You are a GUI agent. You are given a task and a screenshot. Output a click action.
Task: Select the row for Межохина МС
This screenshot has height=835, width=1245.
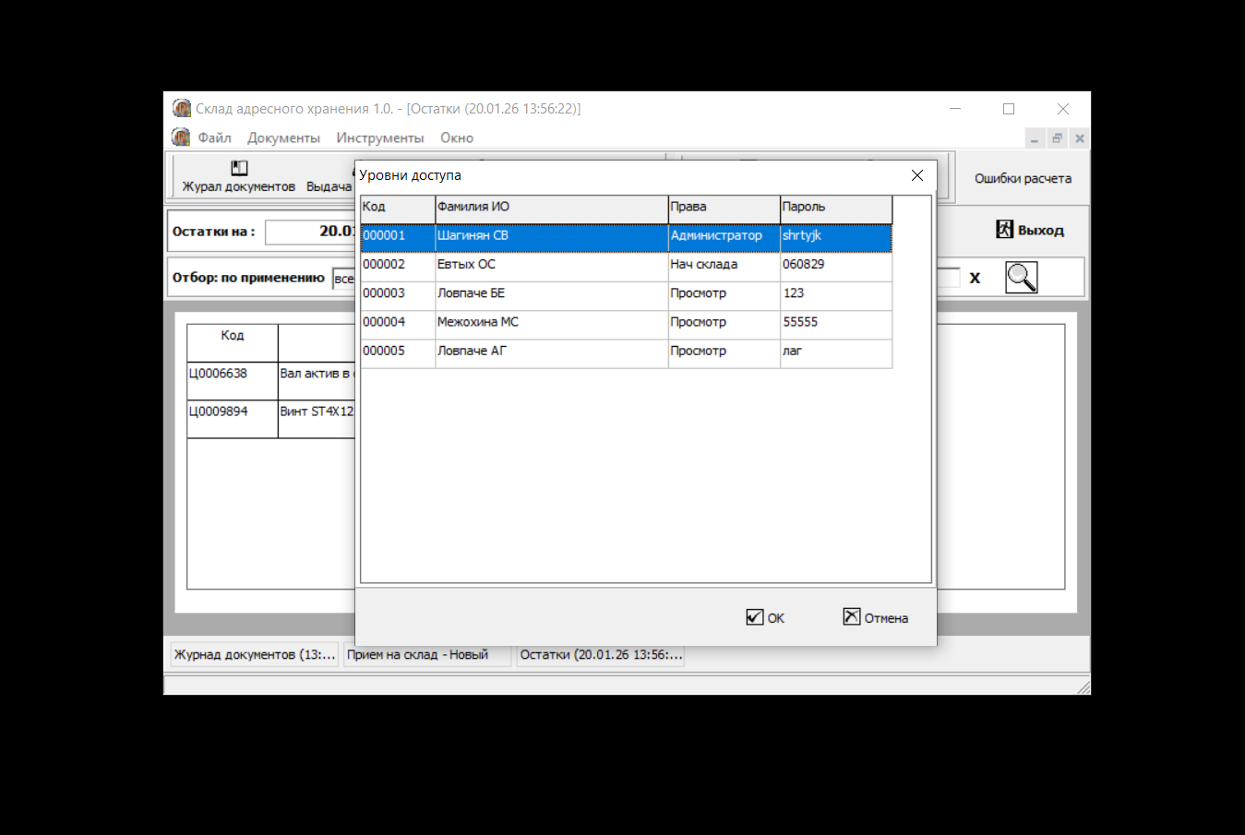[x=626, y=325]
